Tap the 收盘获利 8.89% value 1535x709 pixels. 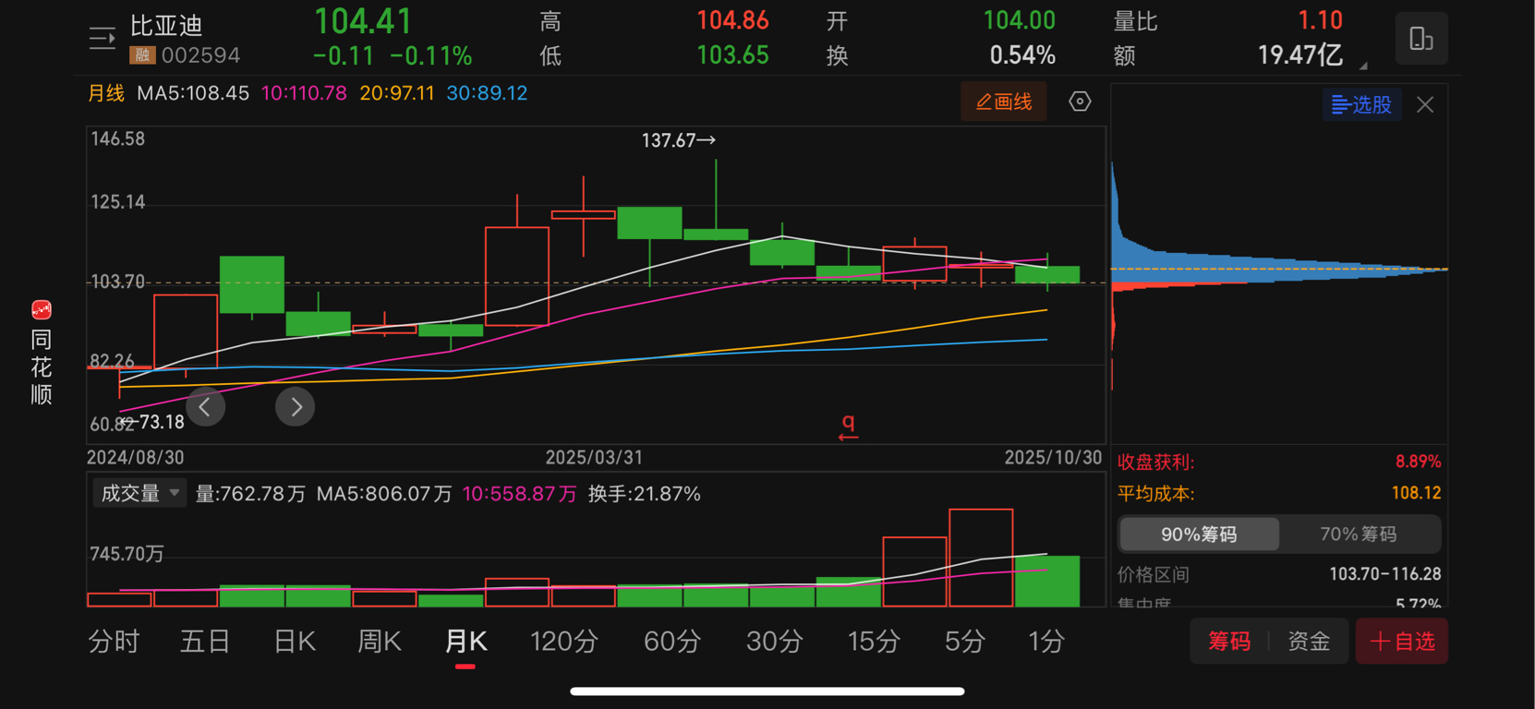(x=1418, y=462)
